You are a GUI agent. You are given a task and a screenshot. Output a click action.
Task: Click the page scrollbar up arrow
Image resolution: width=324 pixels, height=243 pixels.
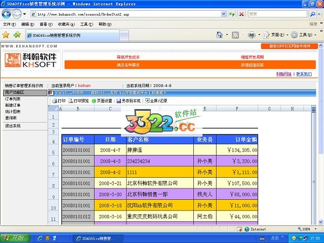tap(320, 46)
